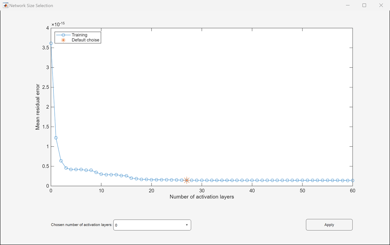This screenshot has height=245, width=390.
Task: Select the training data point at 2 layers
Action: pos(61,161)
